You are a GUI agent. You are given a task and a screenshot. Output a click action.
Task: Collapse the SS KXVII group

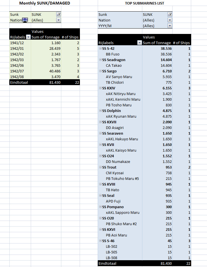(101, 122)
